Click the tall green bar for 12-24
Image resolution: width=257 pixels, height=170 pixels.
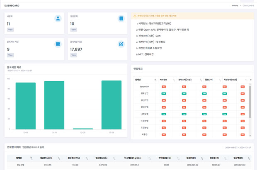54,105
